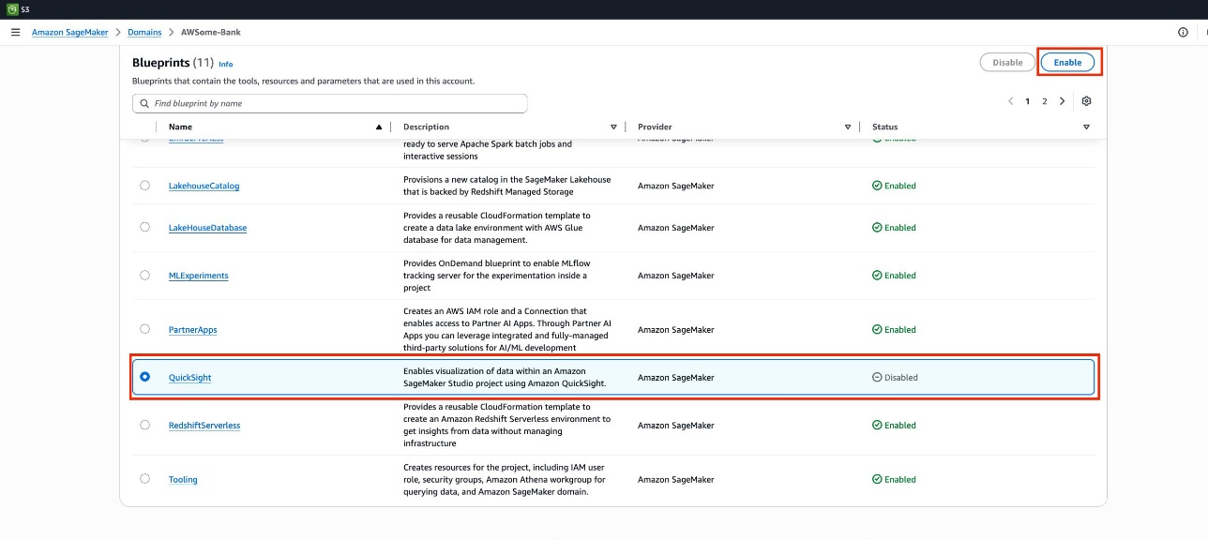This screenshot has height=540, width=1208.
Task: Open the Tooling blueprint link
Action: click(183, 480)
